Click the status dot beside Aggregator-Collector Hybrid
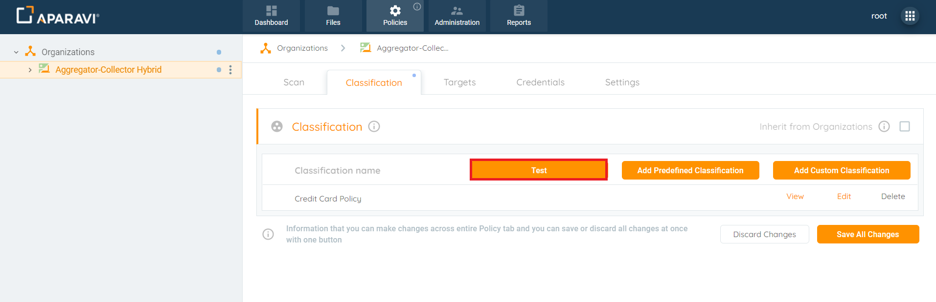 219,69
